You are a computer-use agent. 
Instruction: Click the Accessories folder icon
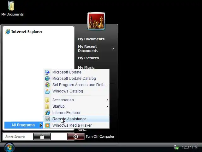(x=47, y=100)
